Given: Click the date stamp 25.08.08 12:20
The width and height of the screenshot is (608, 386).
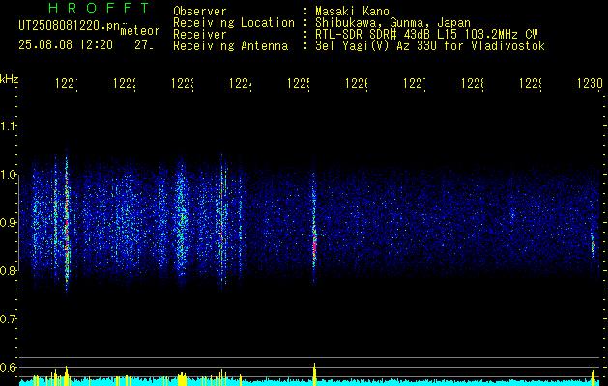Looking at the screenshot, I should (x=66, y=45).
